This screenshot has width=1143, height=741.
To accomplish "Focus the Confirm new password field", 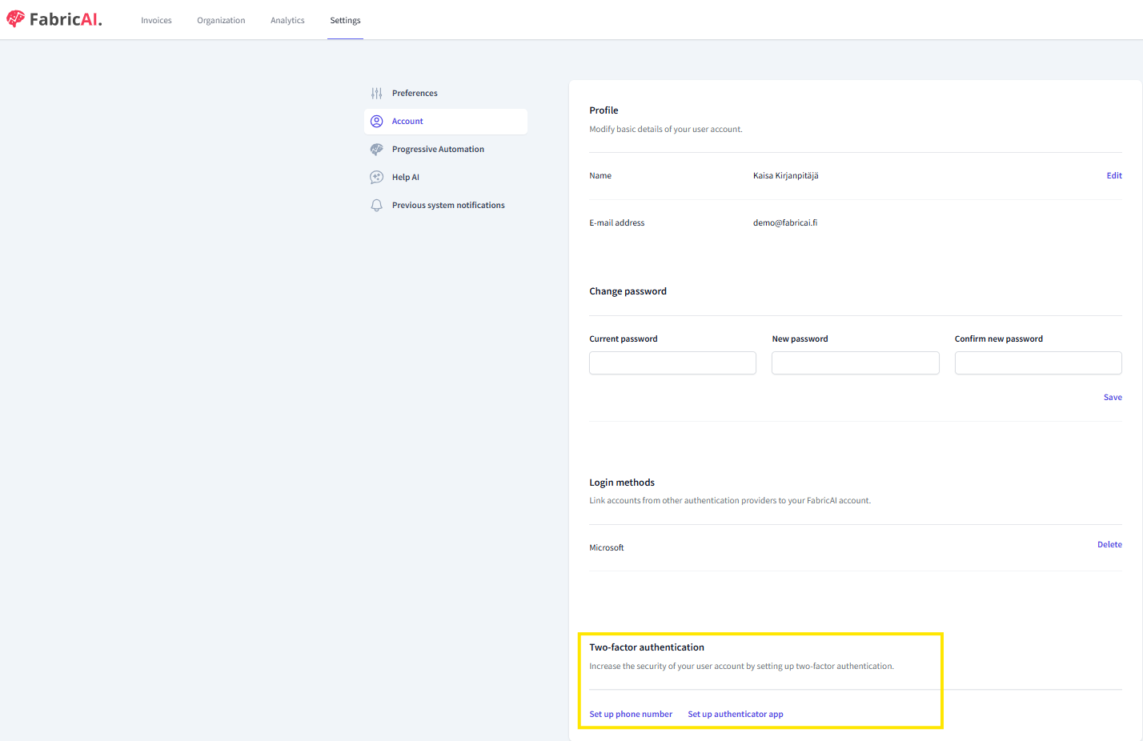I will coord(1038,363).
